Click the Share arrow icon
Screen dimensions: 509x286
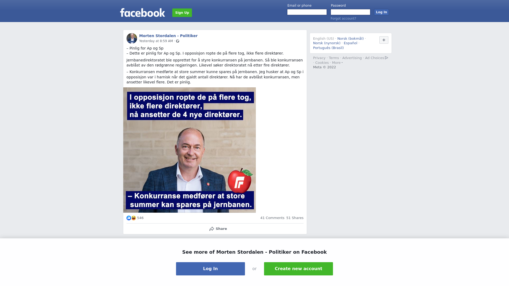pos(212,229)
